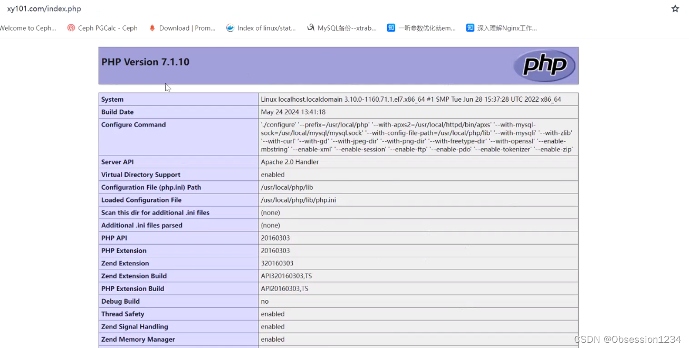The width and height of the screenshot is (689, 348).
Task: Select 20160303 value for PHP API
Action: click(x=275, y=238)
